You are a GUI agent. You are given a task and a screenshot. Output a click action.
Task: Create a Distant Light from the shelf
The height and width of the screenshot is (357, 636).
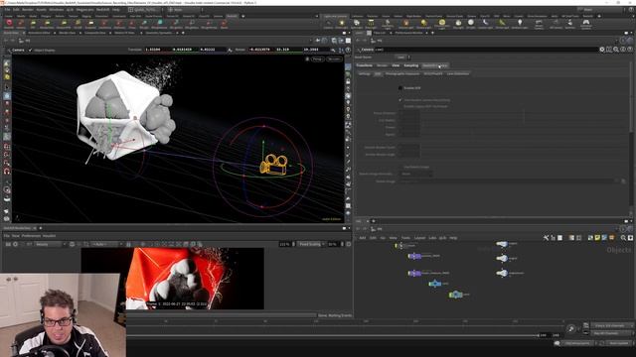coord(424,24)
